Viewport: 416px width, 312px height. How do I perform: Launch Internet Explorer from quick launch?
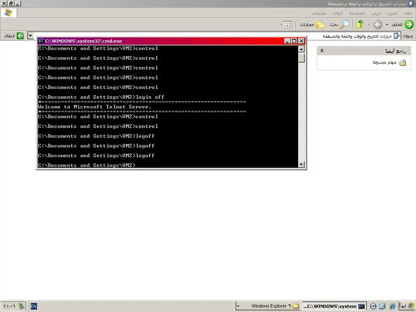(x=392, y=306)
